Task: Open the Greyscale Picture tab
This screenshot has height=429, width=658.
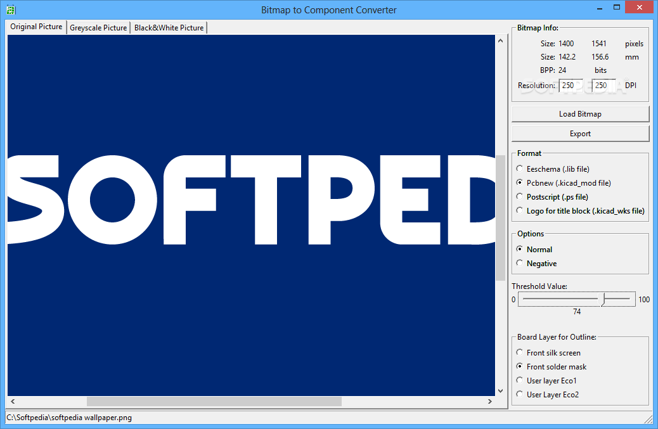Action: pos(98,28)
